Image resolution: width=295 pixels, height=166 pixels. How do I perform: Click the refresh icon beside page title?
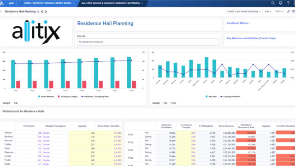(x=38, y=12)
